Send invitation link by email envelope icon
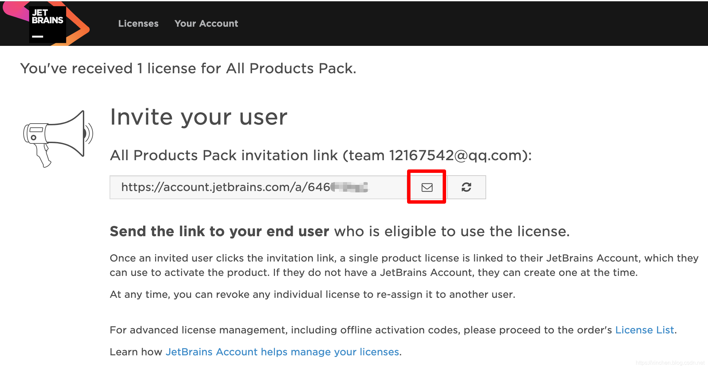 (x=427, y=187)
